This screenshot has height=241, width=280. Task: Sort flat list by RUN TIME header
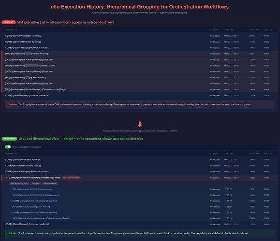point(254,30)
